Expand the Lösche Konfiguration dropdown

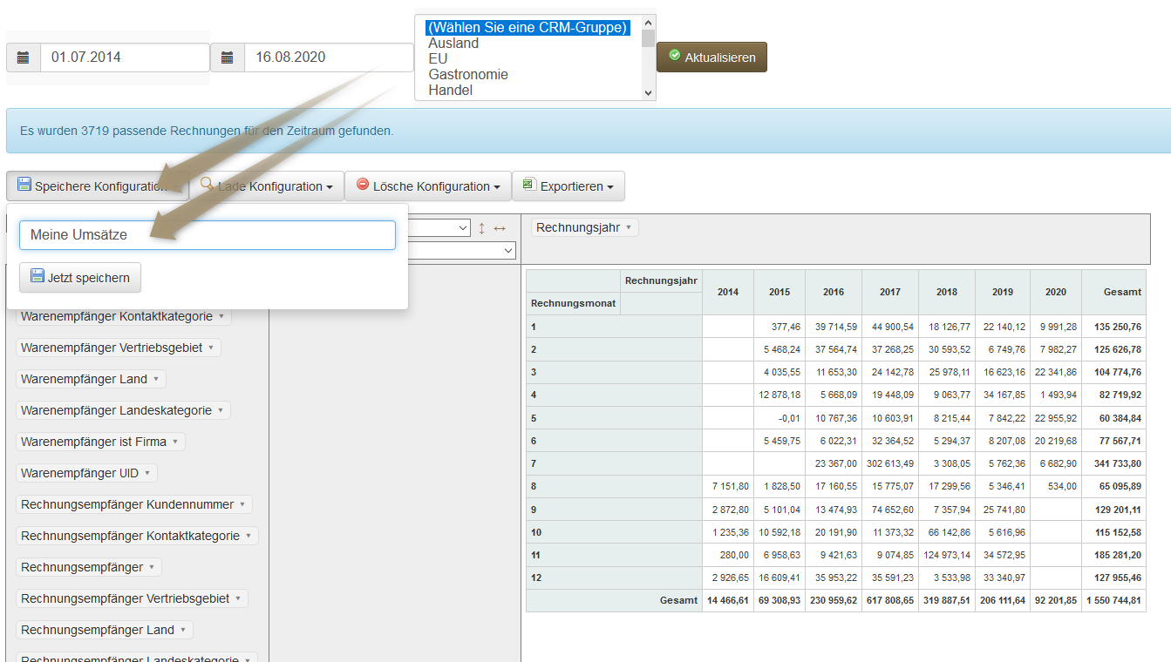tap(427, 186)
